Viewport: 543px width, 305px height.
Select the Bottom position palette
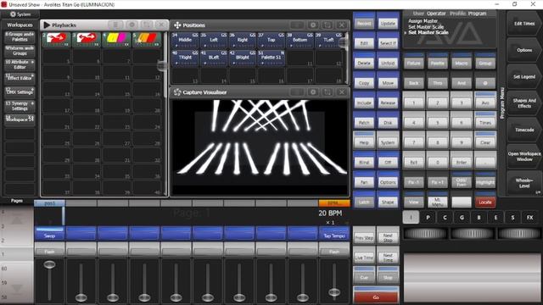[x=299, y=40]
